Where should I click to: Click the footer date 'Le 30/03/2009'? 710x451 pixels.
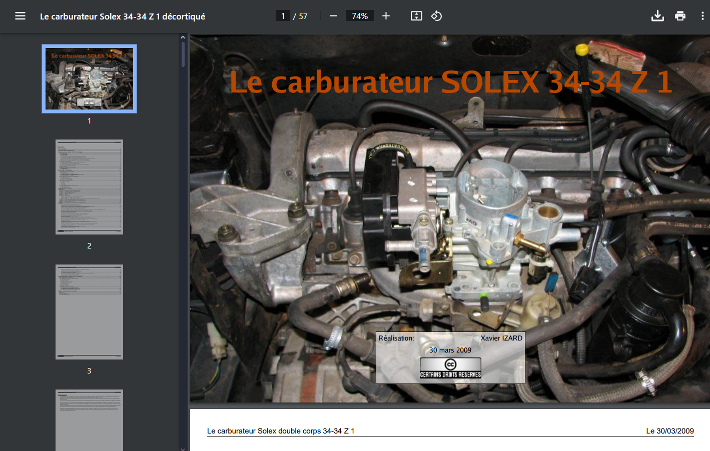coord(670,431)
